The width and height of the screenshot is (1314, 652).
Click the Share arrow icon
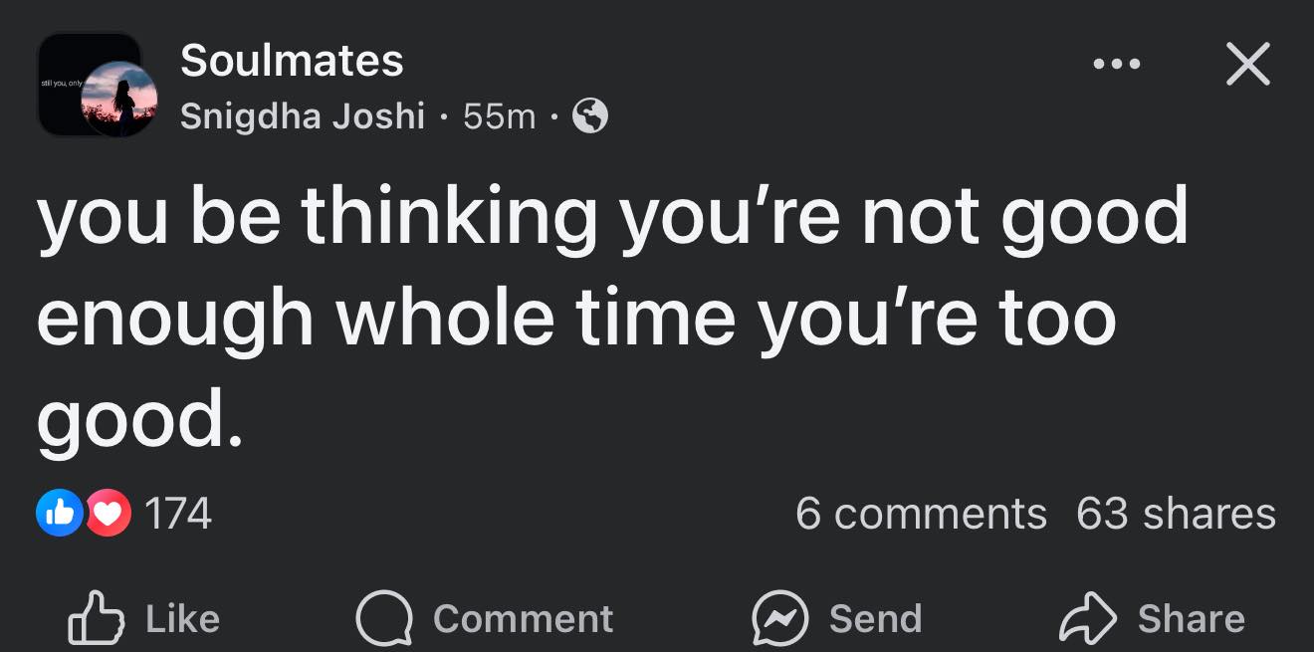1088,619
